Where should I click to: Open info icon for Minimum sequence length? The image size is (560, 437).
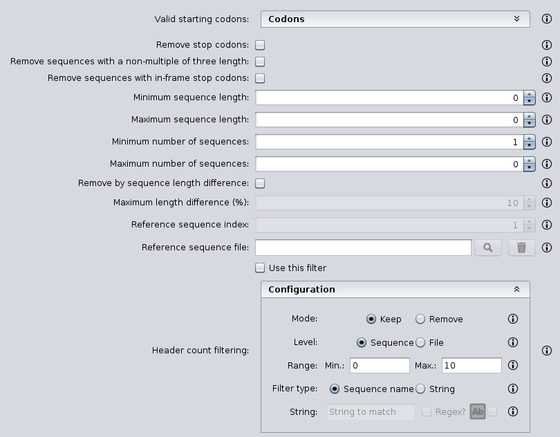(x=546, y=98)
